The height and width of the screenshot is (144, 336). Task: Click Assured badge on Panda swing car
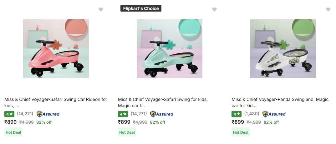pos(274,114)
